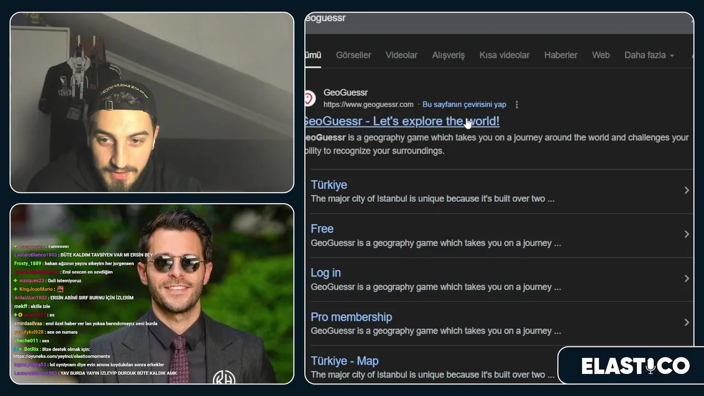Expand the Free row chevron
The image size is (704, 396).
coord(686,234)
